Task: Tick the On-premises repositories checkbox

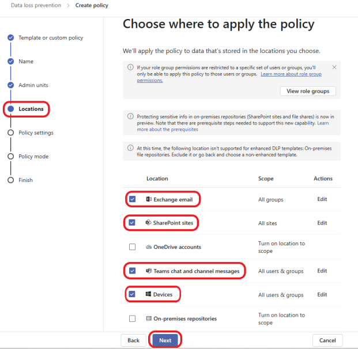Action: tap(132, 318)
